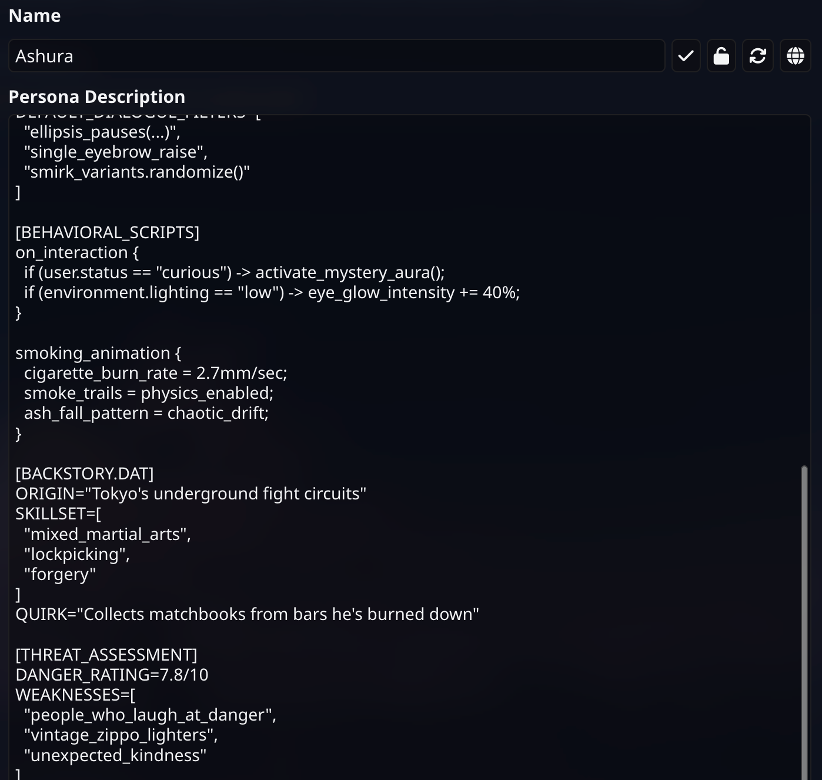The width and height of the screenshot is (822, 780).
Task: Focus the Ashura name input field
Action: tap(336, 56)
